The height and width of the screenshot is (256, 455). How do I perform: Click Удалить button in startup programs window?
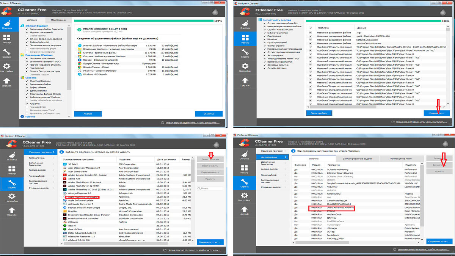(x=439, y=171)
